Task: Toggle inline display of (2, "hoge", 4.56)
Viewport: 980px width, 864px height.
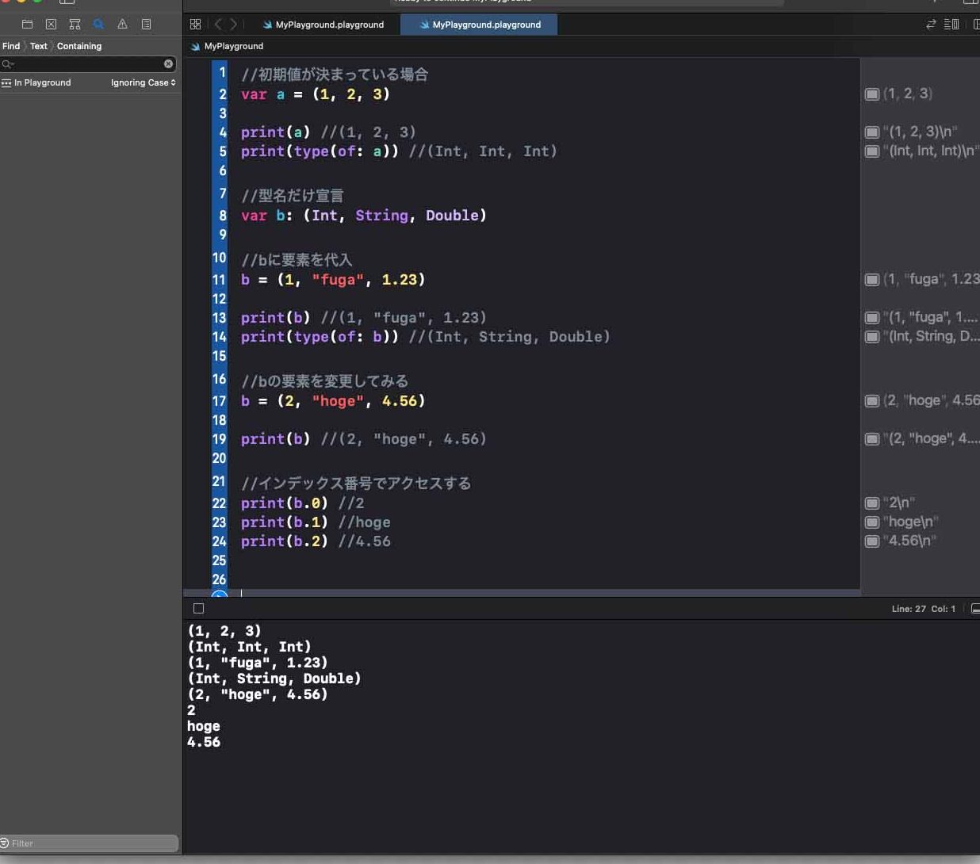Action: 872,400
